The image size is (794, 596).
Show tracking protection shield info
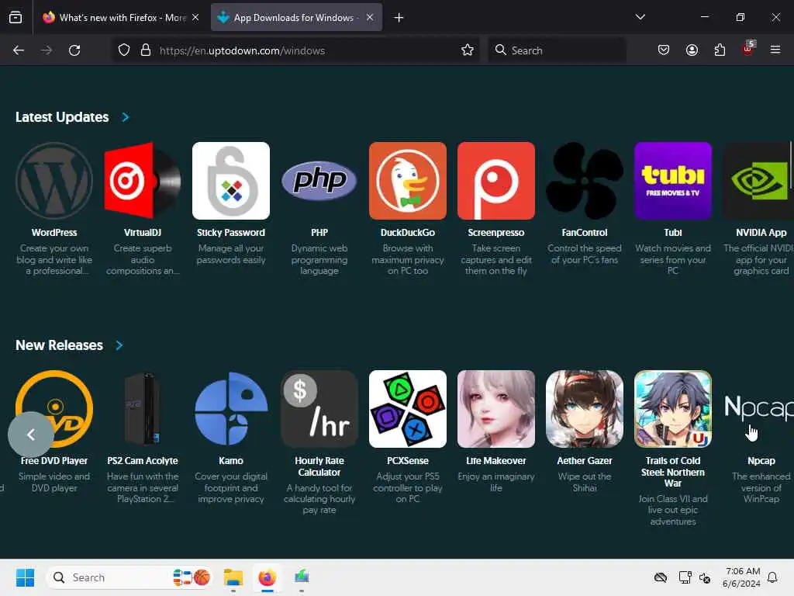(124, 50)
